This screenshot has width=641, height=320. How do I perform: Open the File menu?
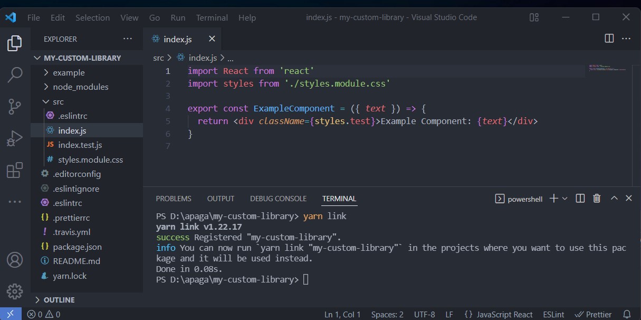[33, 17]
